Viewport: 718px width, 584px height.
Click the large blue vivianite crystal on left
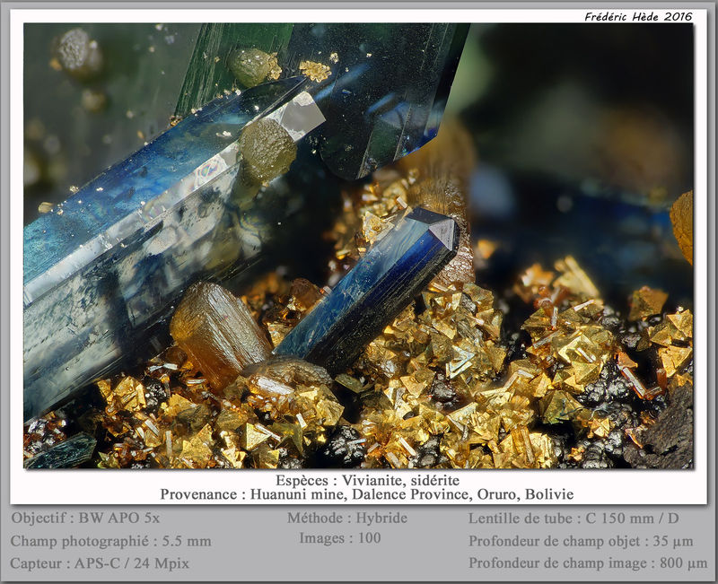click(x=137, y=238)
